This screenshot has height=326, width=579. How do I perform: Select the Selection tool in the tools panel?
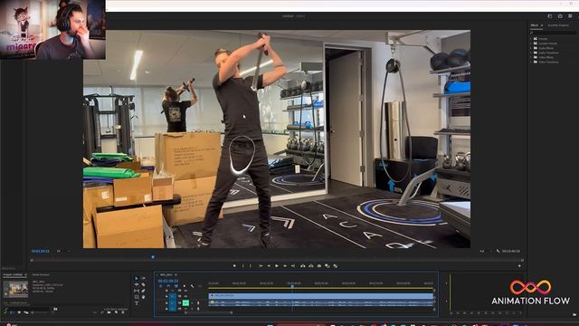point(137,278)
